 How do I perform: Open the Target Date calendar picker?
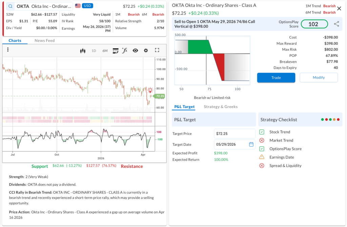[x=251, y=144]
